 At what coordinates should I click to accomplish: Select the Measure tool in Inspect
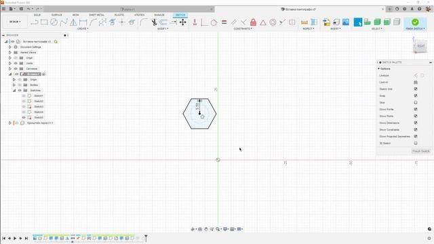(x=304, y=22)
